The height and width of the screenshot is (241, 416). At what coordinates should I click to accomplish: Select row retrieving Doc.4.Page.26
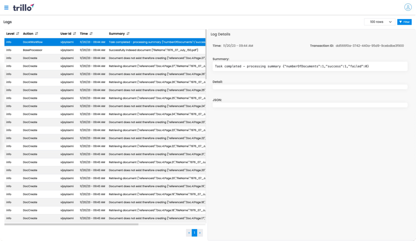(105, 82)
